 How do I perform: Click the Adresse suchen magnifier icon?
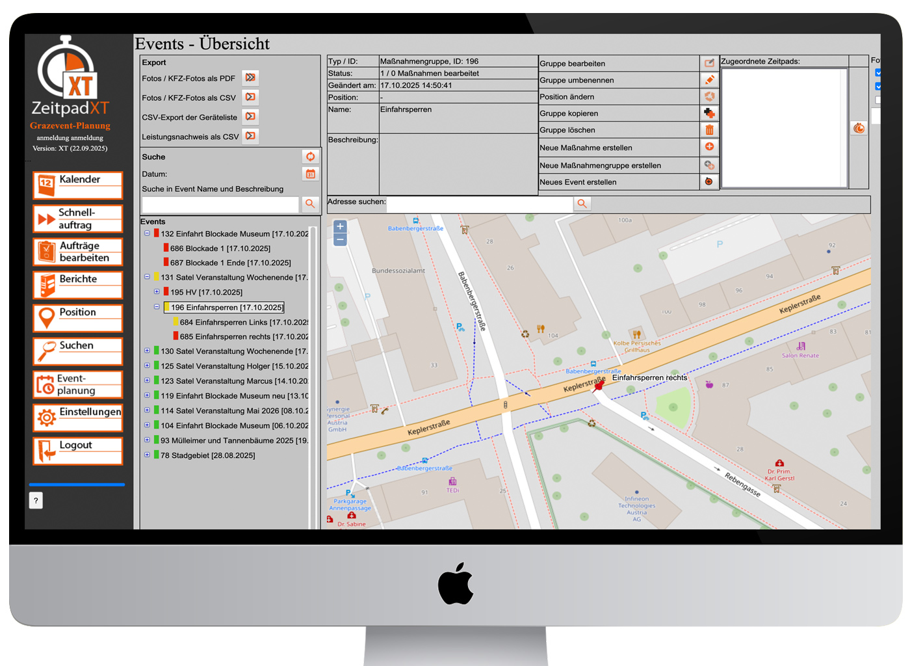pyautogui.click(x=582, y=204)
